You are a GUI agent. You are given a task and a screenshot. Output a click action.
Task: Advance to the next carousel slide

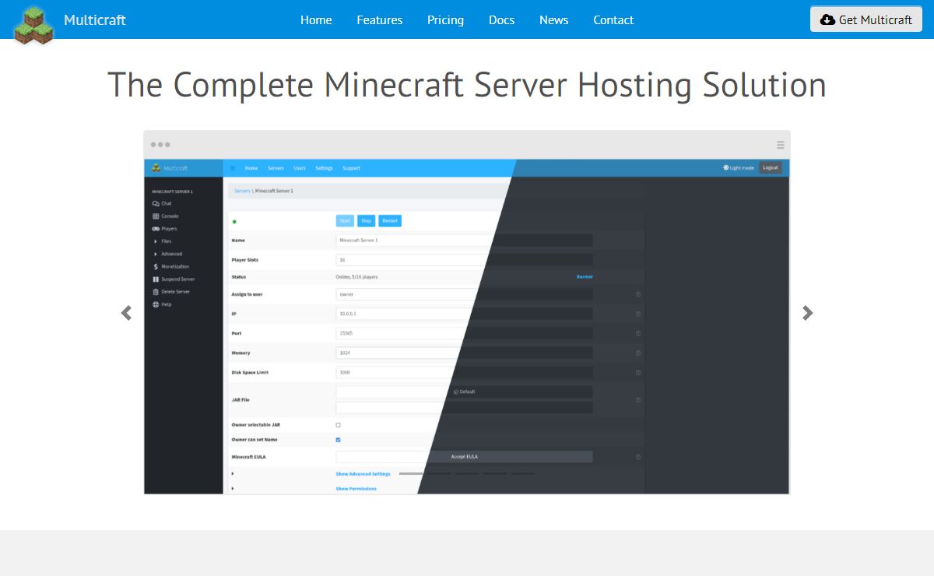coord(808,313)
